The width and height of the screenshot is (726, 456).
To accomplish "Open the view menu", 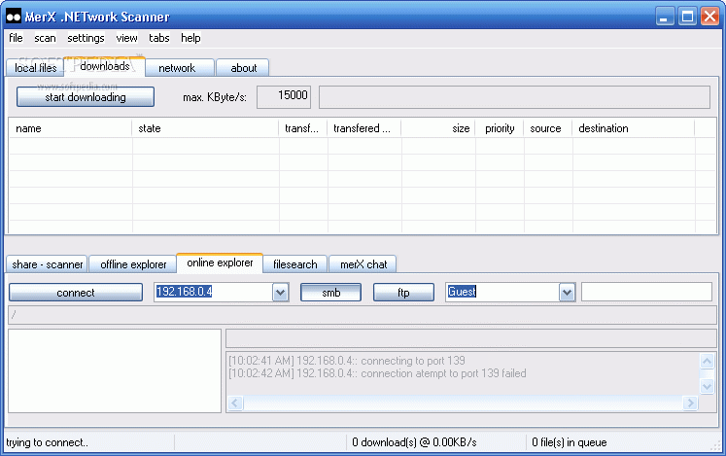I will point(126,38).
